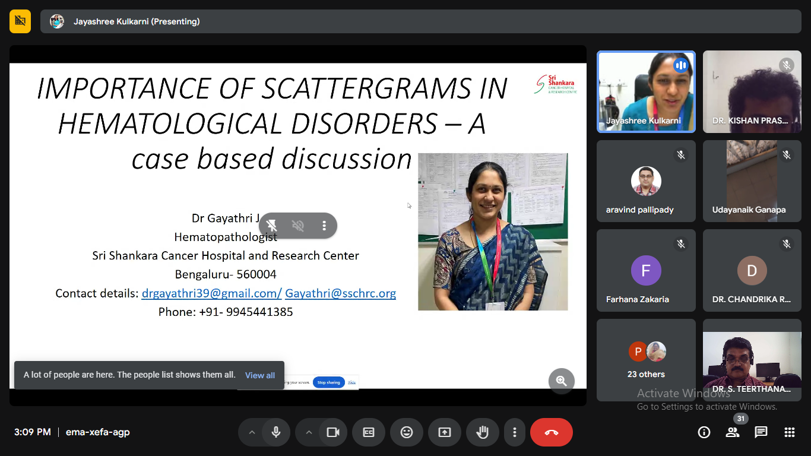Unpin the presentation using the pin icon
This screenshot has height=456, width=811.
click(272, 226)
